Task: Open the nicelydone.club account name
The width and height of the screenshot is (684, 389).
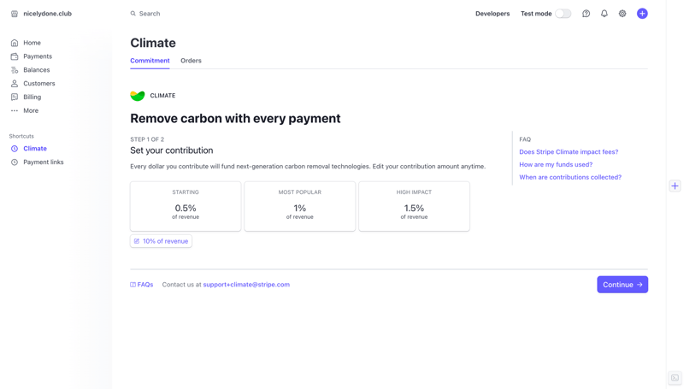Action: [x=48, y=14]
